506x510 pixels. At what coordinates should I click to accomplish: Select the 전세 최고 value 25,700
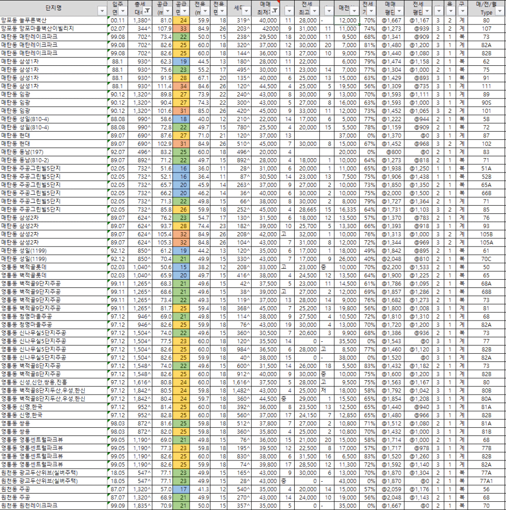pos(307,226)
